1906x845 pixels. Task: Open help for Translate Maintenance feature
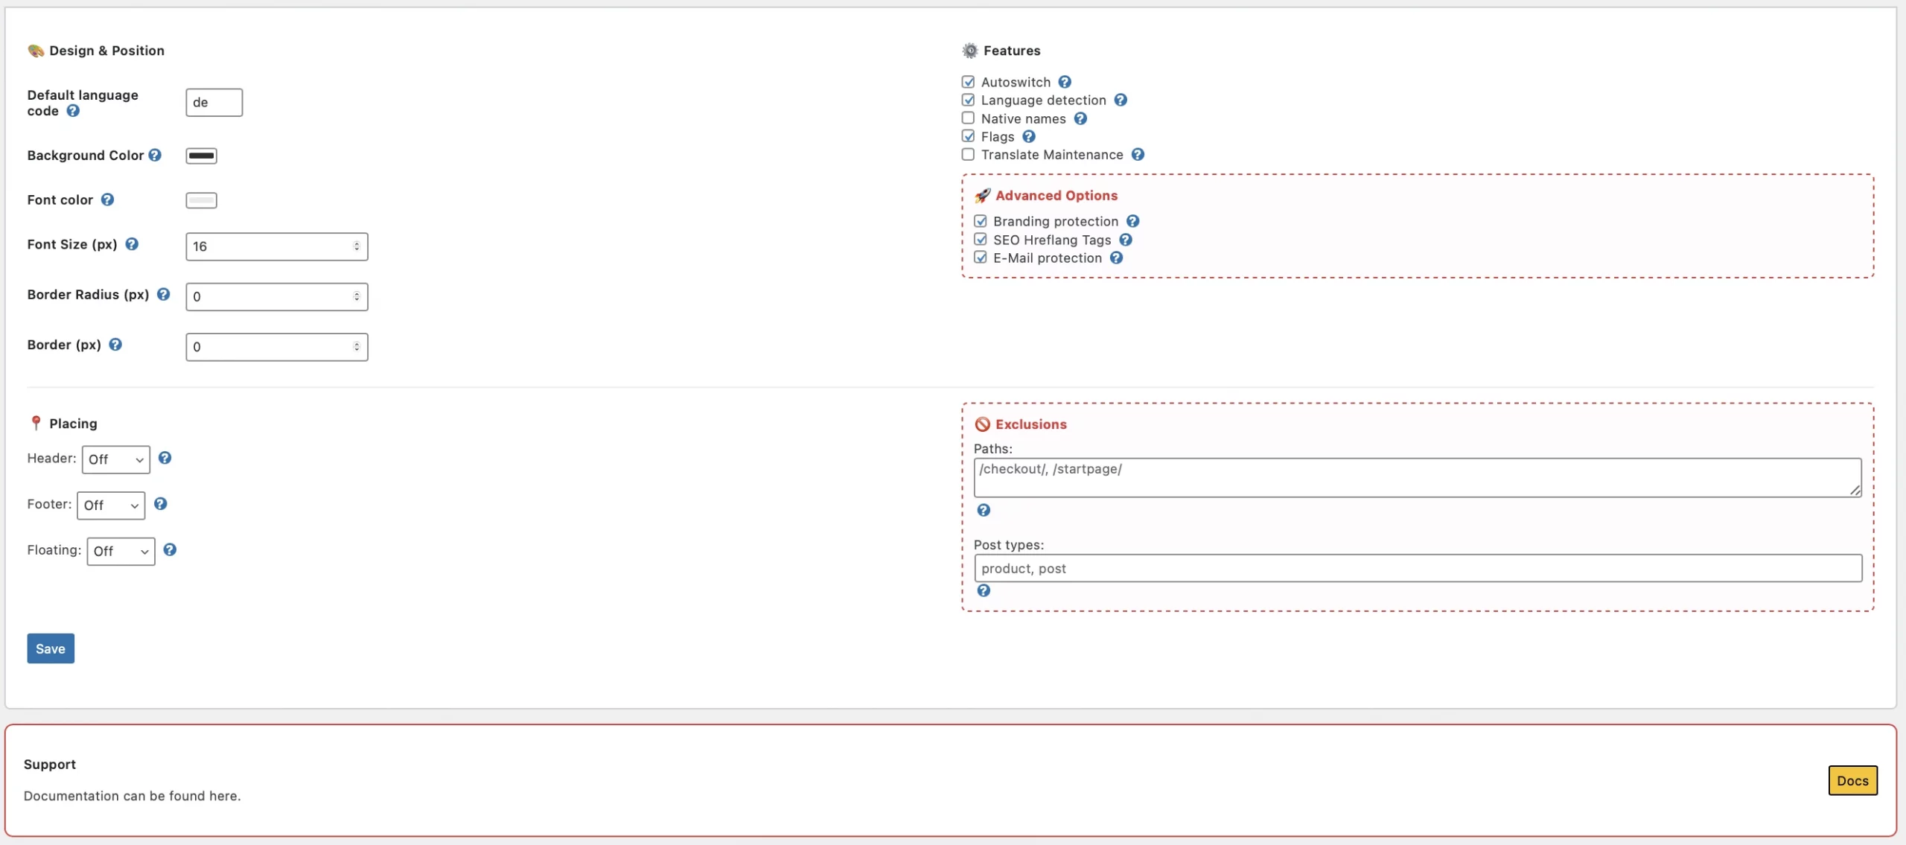tap(1138, 154)
